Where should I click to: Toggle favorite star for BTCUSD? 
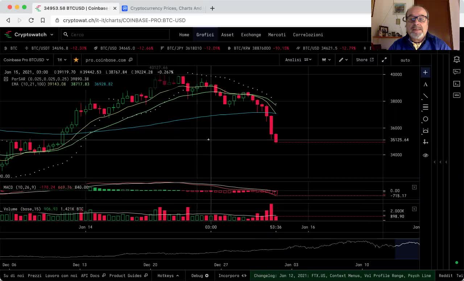coord(76,60)
